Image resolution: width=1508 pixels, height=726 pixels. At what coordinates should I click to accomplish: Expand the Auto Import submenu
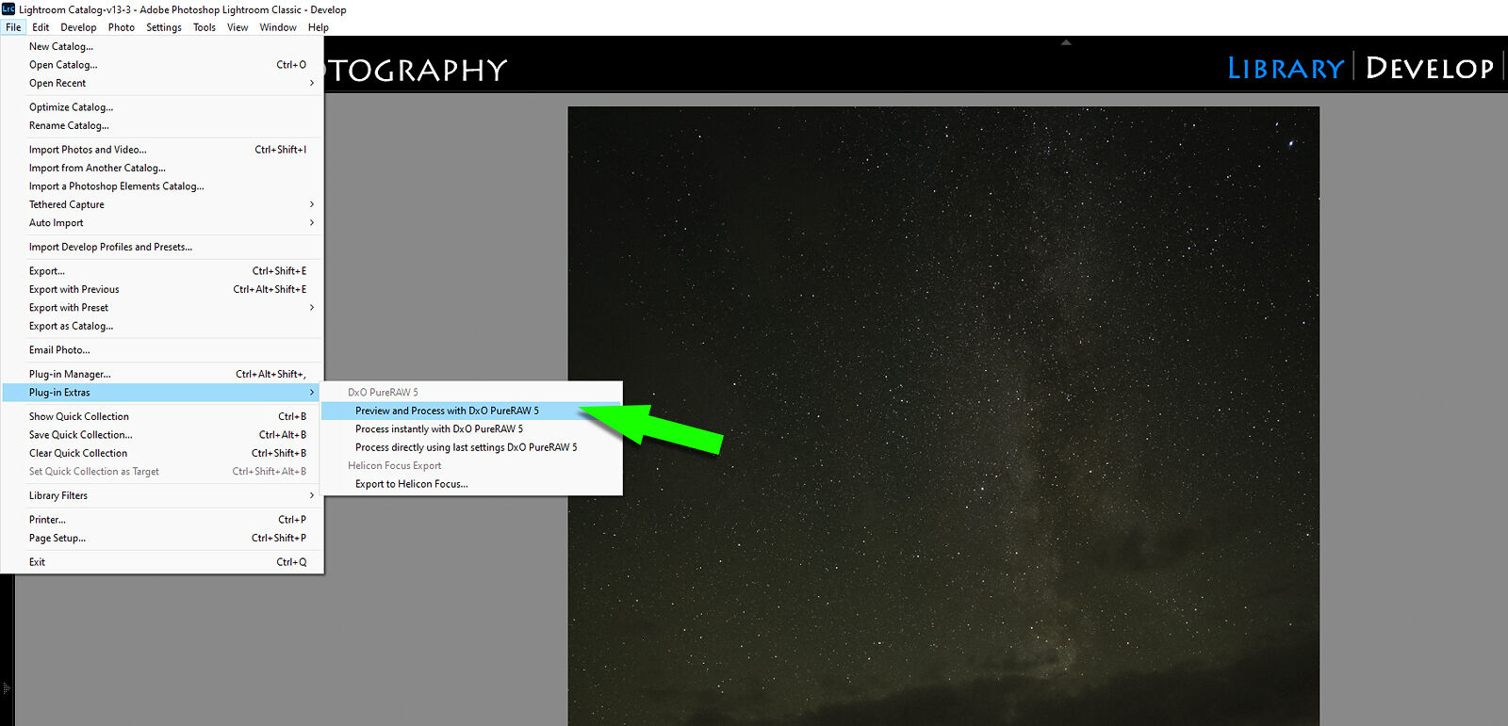point(162,223)
